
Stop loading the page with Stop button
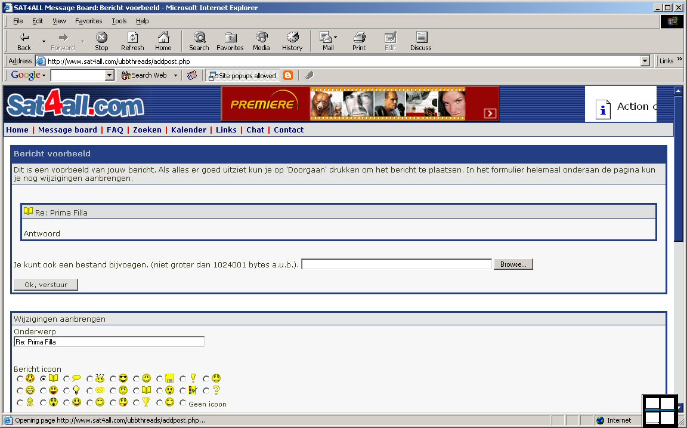point(101,42)
